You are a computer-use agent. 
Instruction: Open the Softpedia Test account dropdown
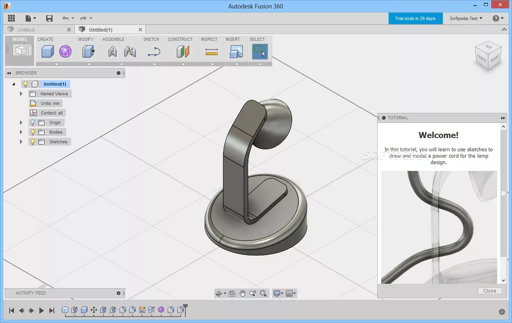click(x=466, y=18)
